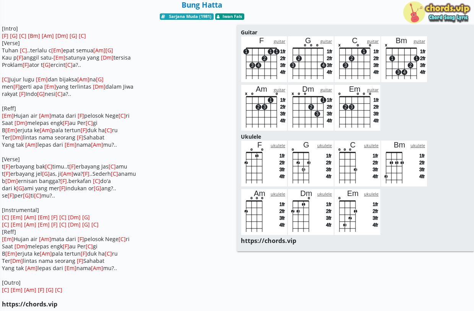Click the [Outro] section label
The height and width of the screenshot is (311, 474).
click(x=11, y=283)
